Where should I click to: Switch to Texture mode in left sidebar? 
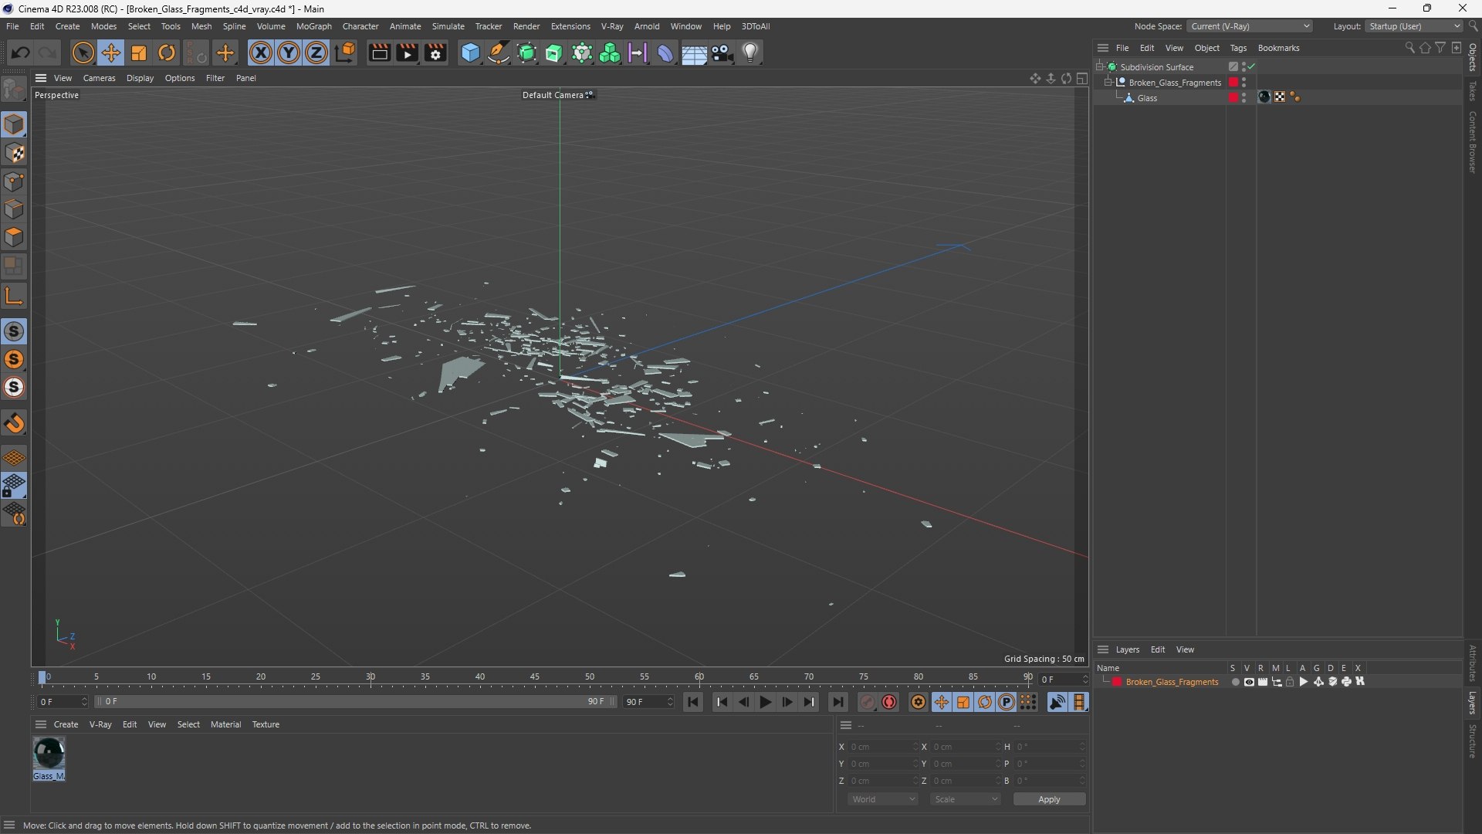[14, 153]
